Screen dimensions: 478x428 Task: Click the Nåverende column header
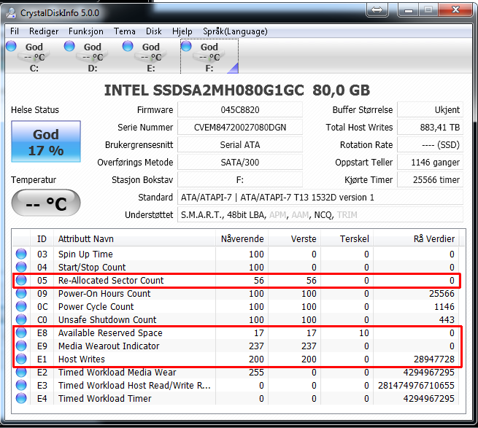(x=242, y=239)
